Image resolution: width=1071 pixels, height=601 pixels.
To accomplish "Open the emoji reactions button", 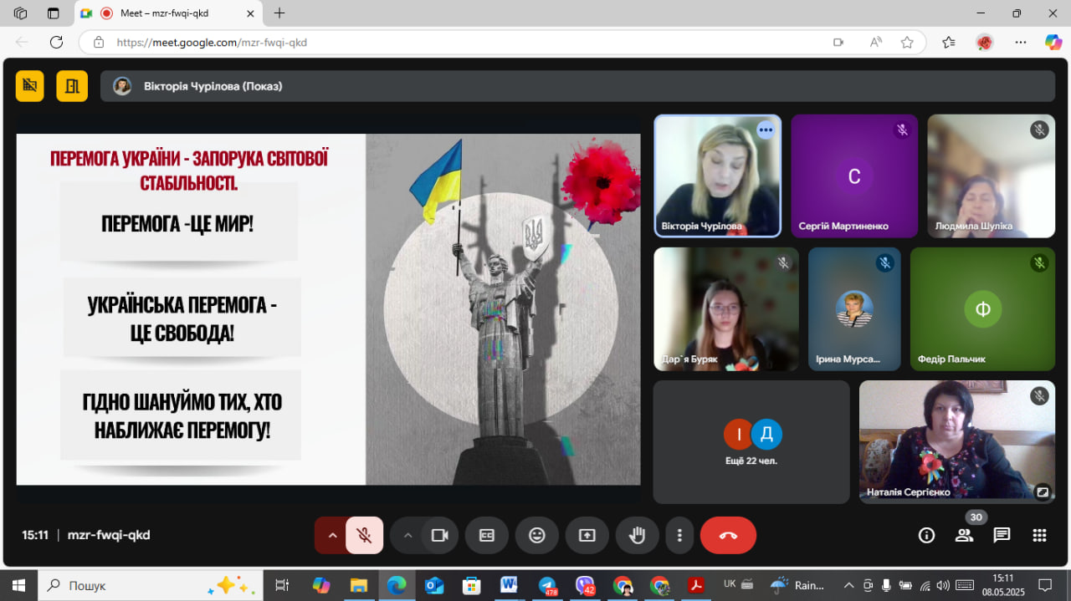I will click(537, 536).
